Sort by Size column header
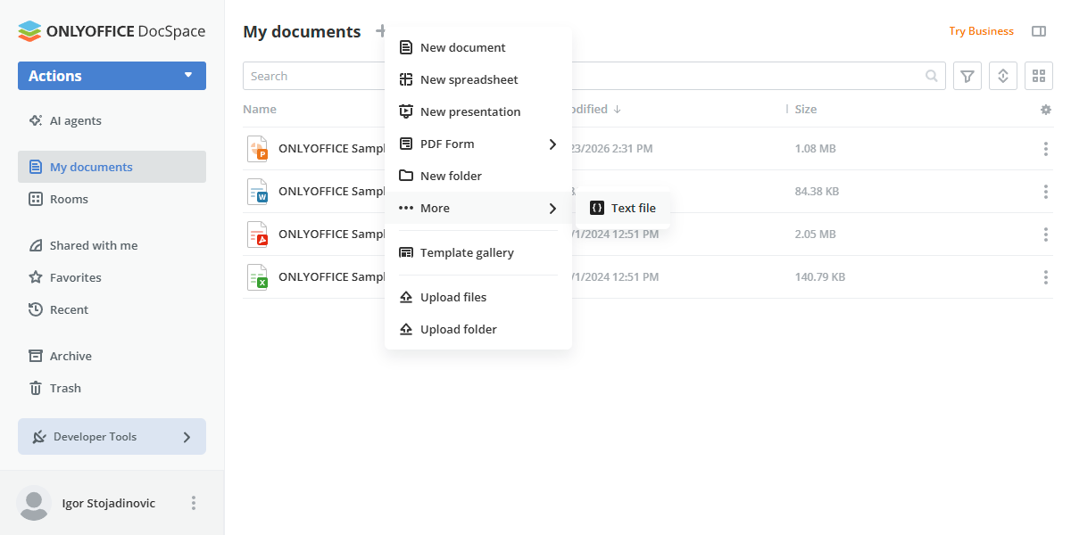The image size is (1071, 535). [806, 109]
